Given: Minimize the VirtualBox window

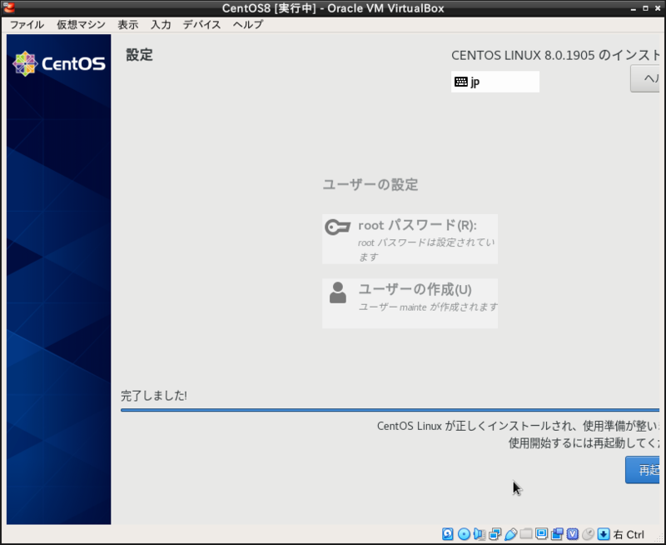Looking at the screenshot, I should coord(634,8).
